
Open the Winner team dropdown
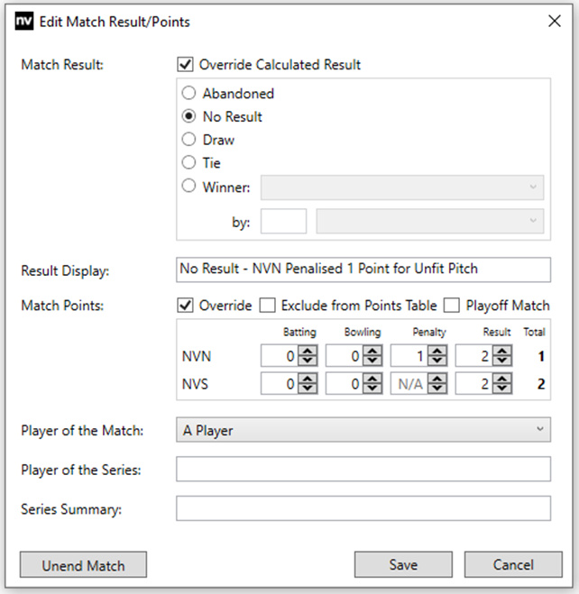coord(402,187)
